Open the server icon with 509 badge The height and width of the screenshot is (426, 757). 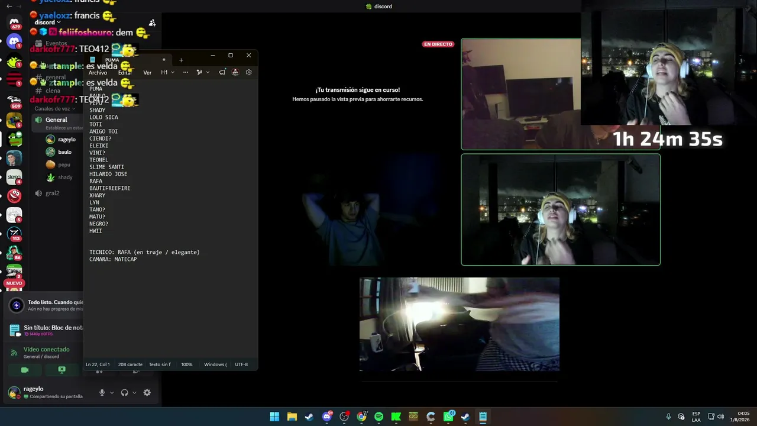click(14, 101)
